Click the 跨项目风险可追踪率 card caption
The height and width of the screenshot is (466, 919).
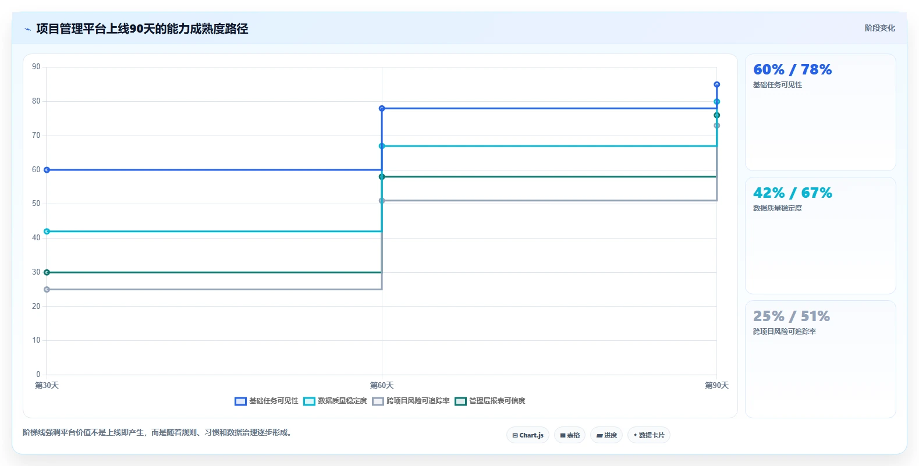point(785,332)
